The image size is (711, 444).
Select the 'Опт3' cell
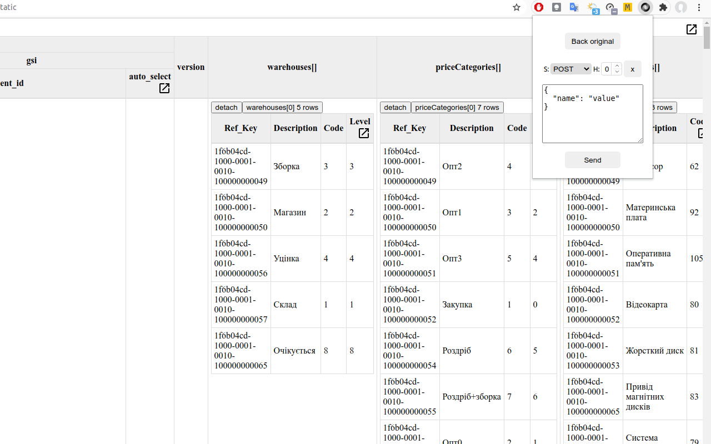pos(472,259)
